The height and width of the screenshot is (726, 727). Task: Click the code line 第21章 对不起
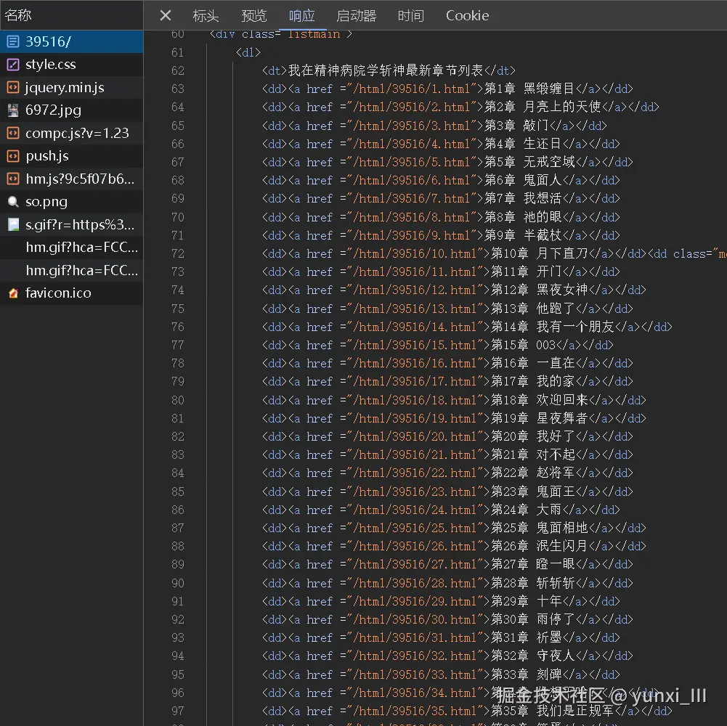(447, 454)
